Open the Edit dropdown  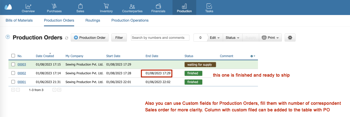click(x=215, y=38)
